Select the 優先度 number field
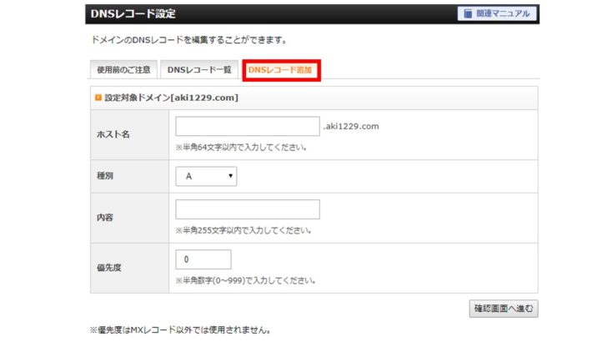The width and height of the screenshot is (607, 342). coord(203,259)
